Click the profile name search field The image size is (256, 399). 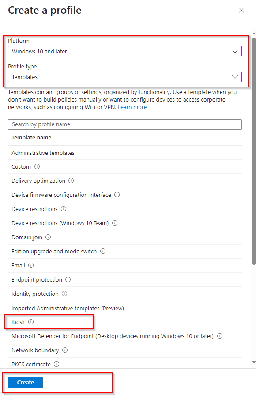[x=124, y=124]
